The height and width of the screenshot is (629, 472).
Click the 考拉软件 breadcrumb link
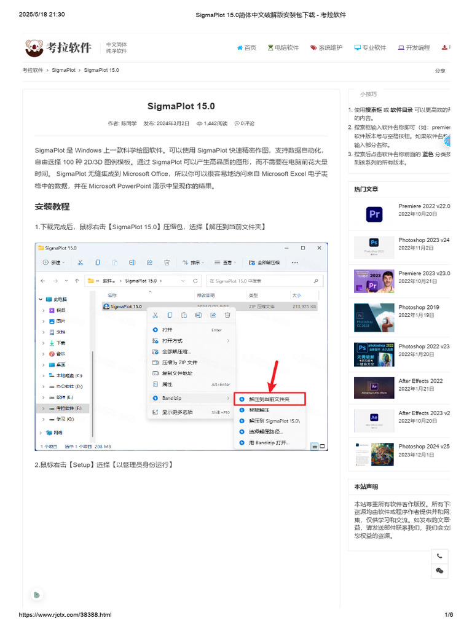[x=33, y=70]
